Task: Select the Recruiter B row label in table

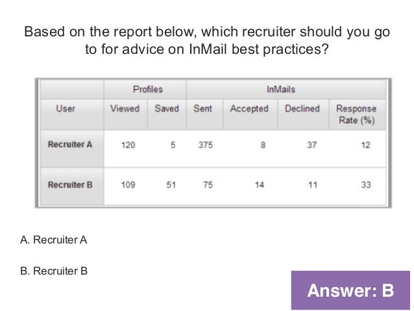Action: tap(70, 184)
